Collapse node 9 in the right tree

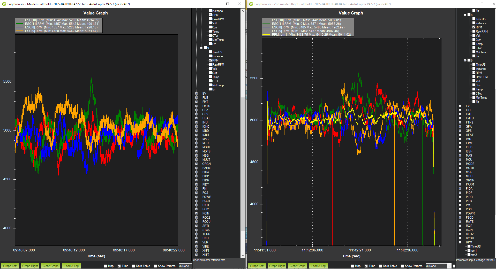(465, 60)
